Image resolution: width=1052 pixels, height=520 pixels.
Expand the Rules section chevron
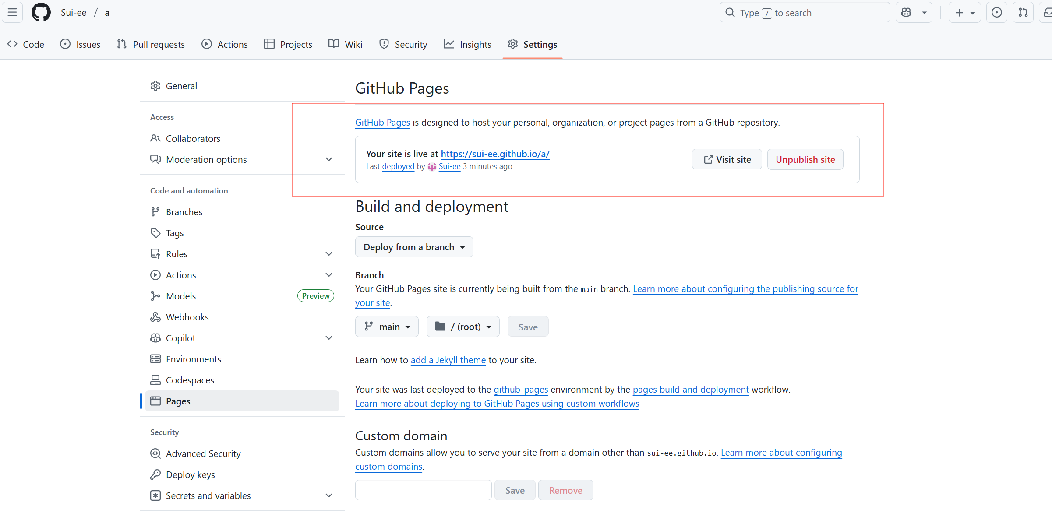coord(329,254)
